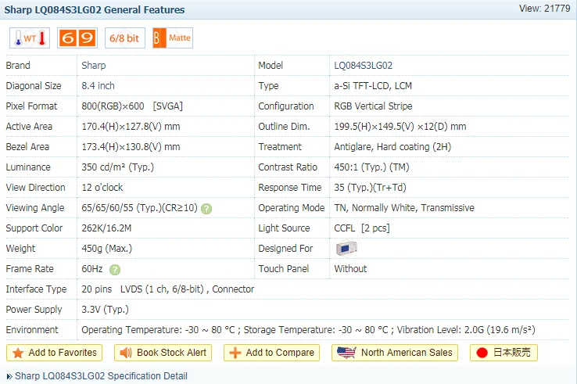Click the speaker icon on Book Stock Alert
Viewport: 577px width, 384px height.
click(x=126, y=353)
